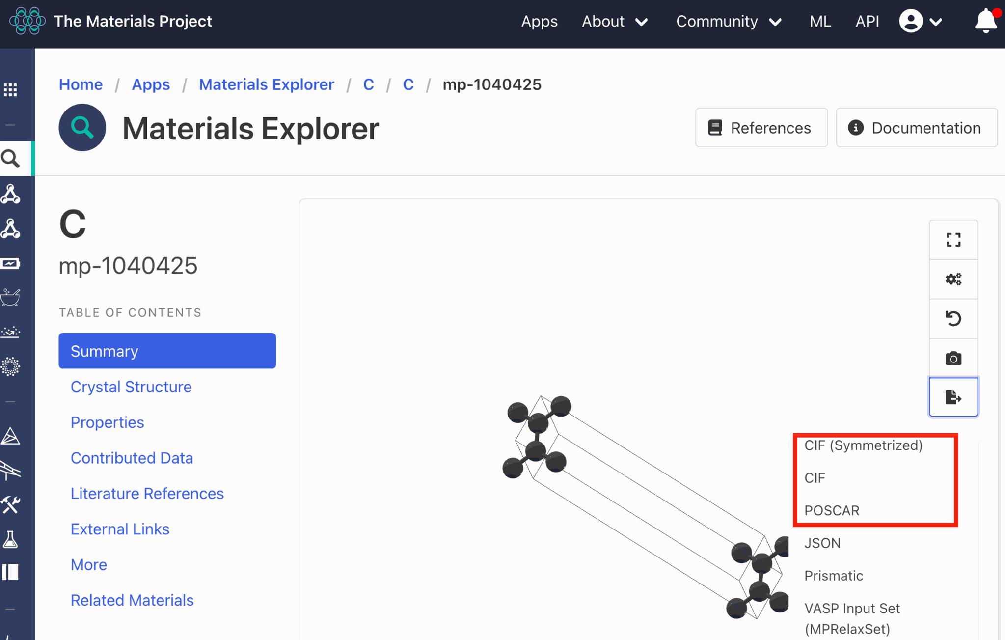Click the Materials Explorer round search icon
This screenshot has width=1005, height=640.
click(82, 128)
